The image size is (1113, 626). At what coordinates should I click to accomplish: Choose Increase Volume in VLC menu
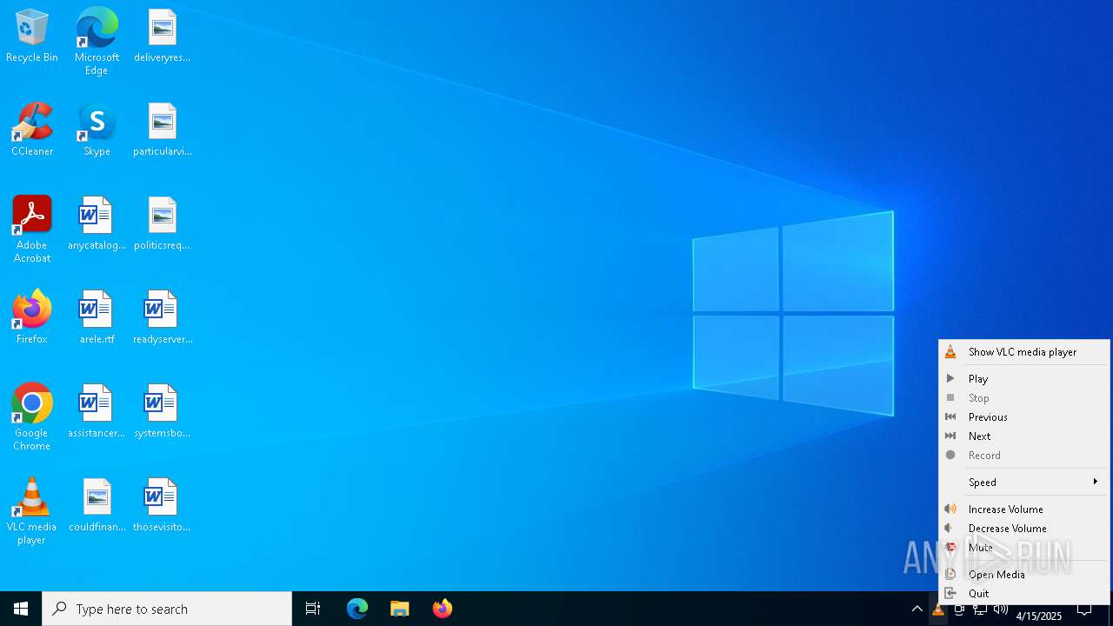(x=1024, y=509)
